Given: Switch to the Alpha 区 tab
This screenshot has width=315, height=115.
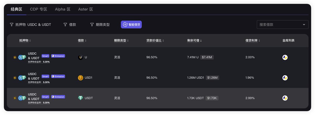Looking at the screenshot, I should click(63, 9).
